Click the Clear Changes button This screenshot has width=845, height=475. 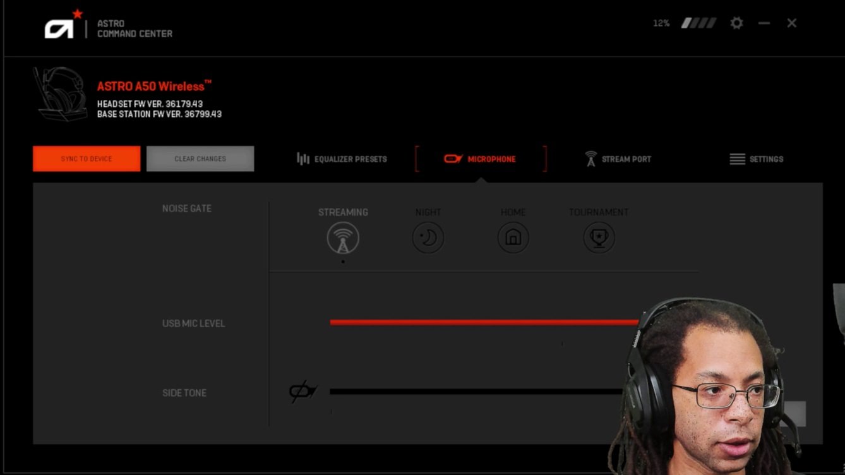200,159
